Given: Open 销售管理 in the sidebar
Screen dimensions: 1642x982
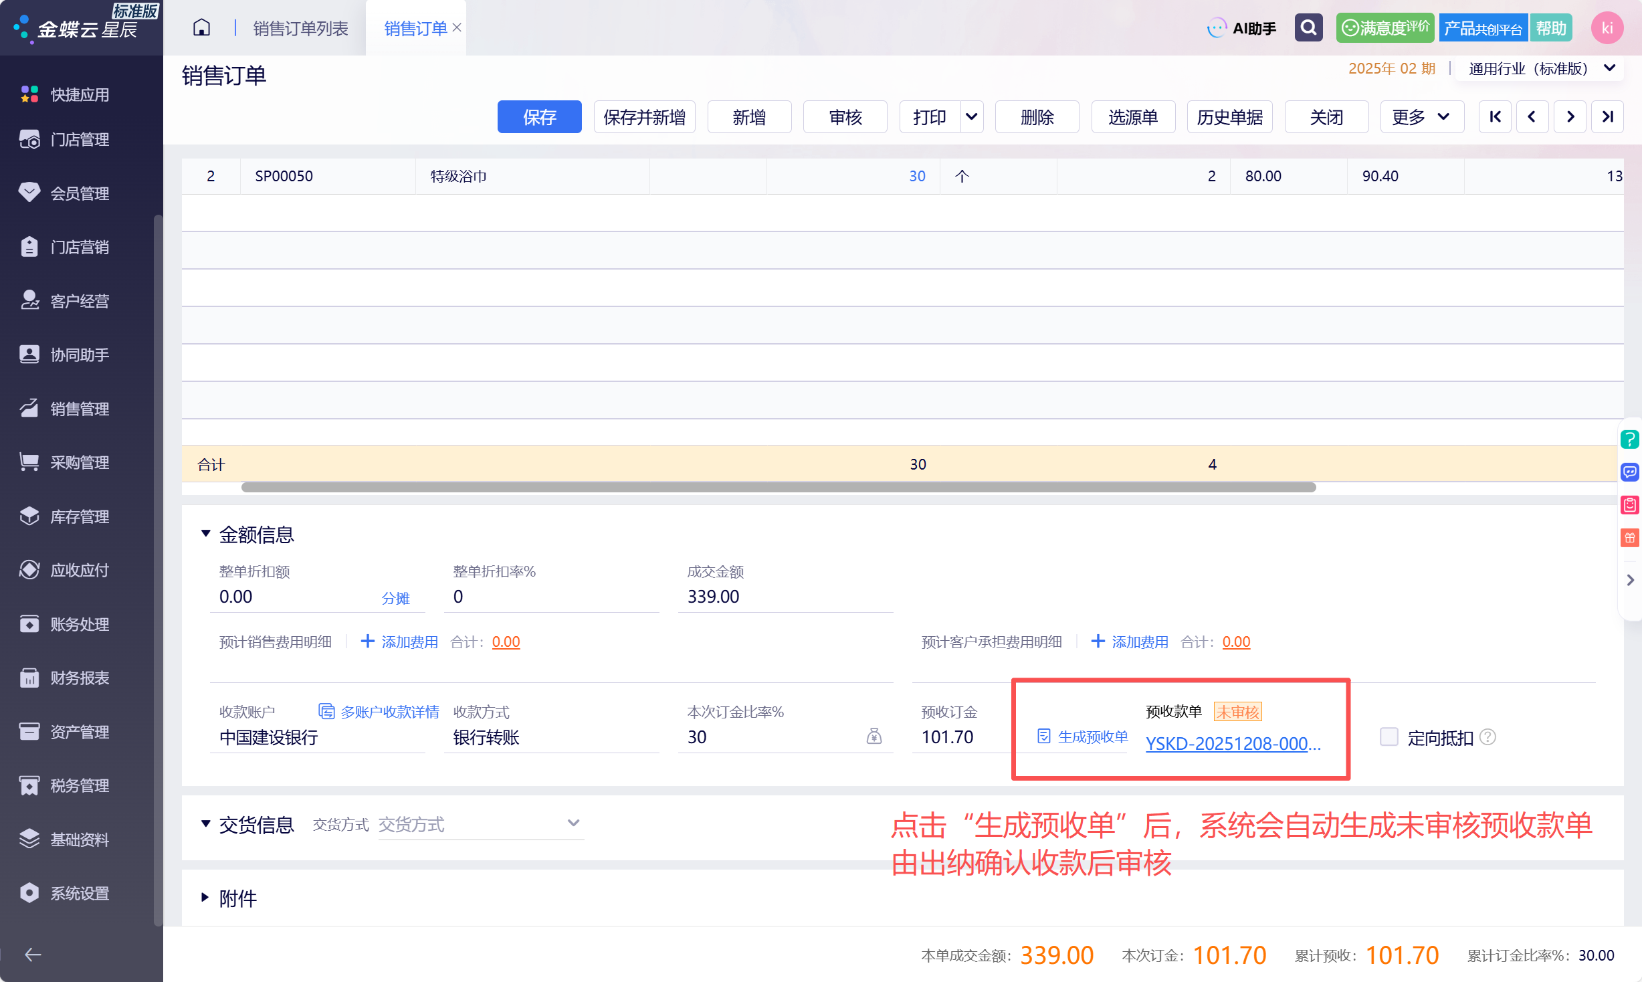Looking at the screenshot, I should point(80,408).
